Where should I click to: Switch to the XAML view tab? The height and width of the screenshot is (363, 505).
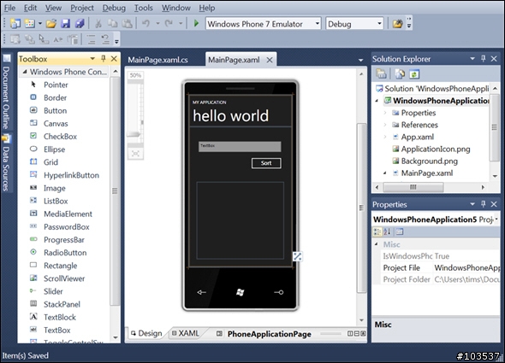click(x=186, y=333)
